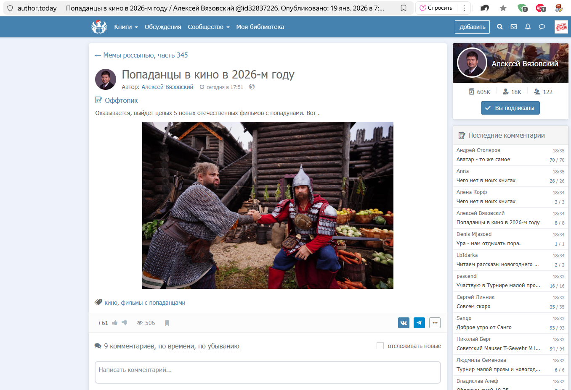This screenshot has width=571, height=390.
Task: Click the sidebar profile avatar of Алексей Вязовский
Action: click(472, 63)
